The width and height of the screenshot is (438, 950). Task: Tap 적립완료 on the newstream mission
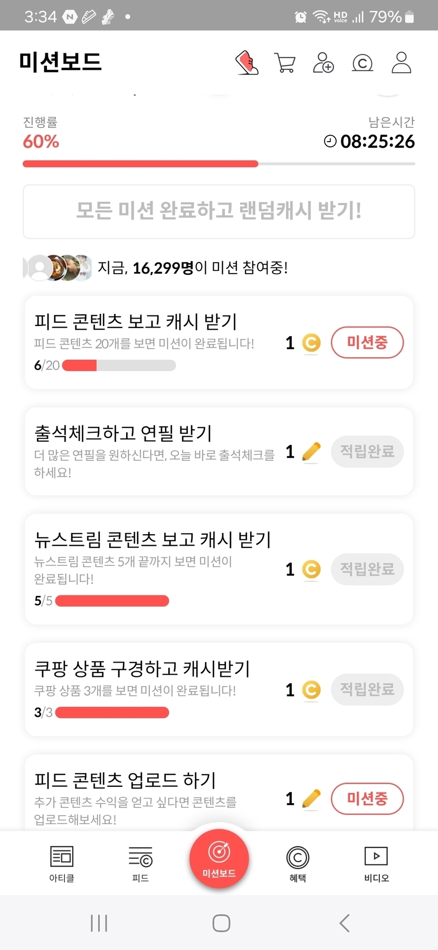coord(367,569)
